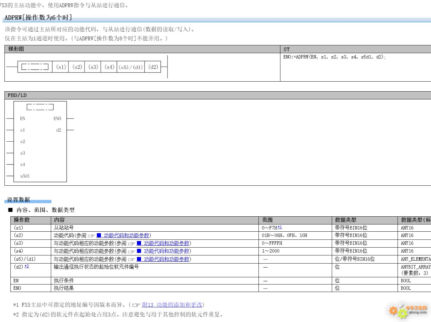431x322 pixels.
Task: Click the pointing hand icon in the (s3) row
Action: pyautogui.click(x=131, y=244)
